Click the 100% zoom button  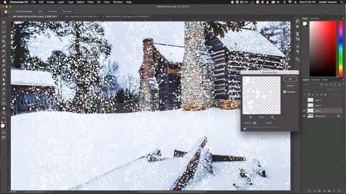[x=40, y=11]
